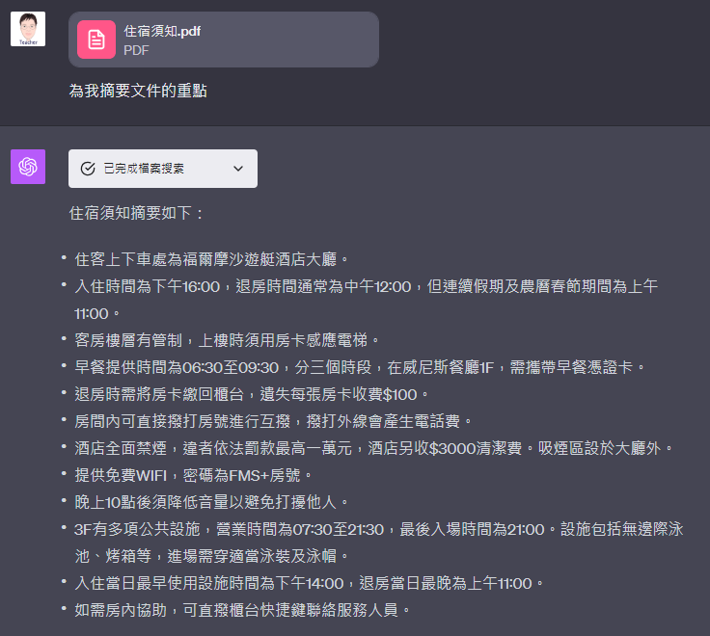Expand the 已完成檔案搜索 chevron arrow

238,169
